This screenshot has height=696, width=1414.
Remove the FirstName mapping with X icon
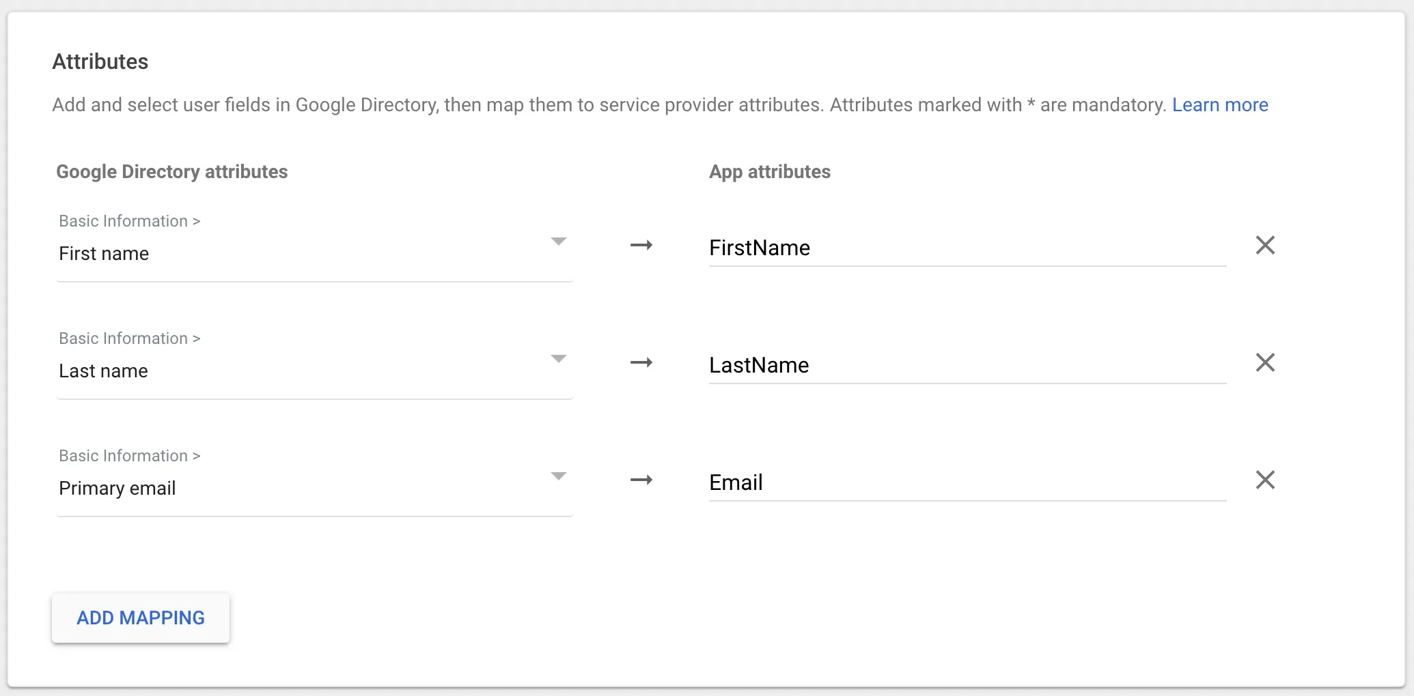click(1265, 245)
